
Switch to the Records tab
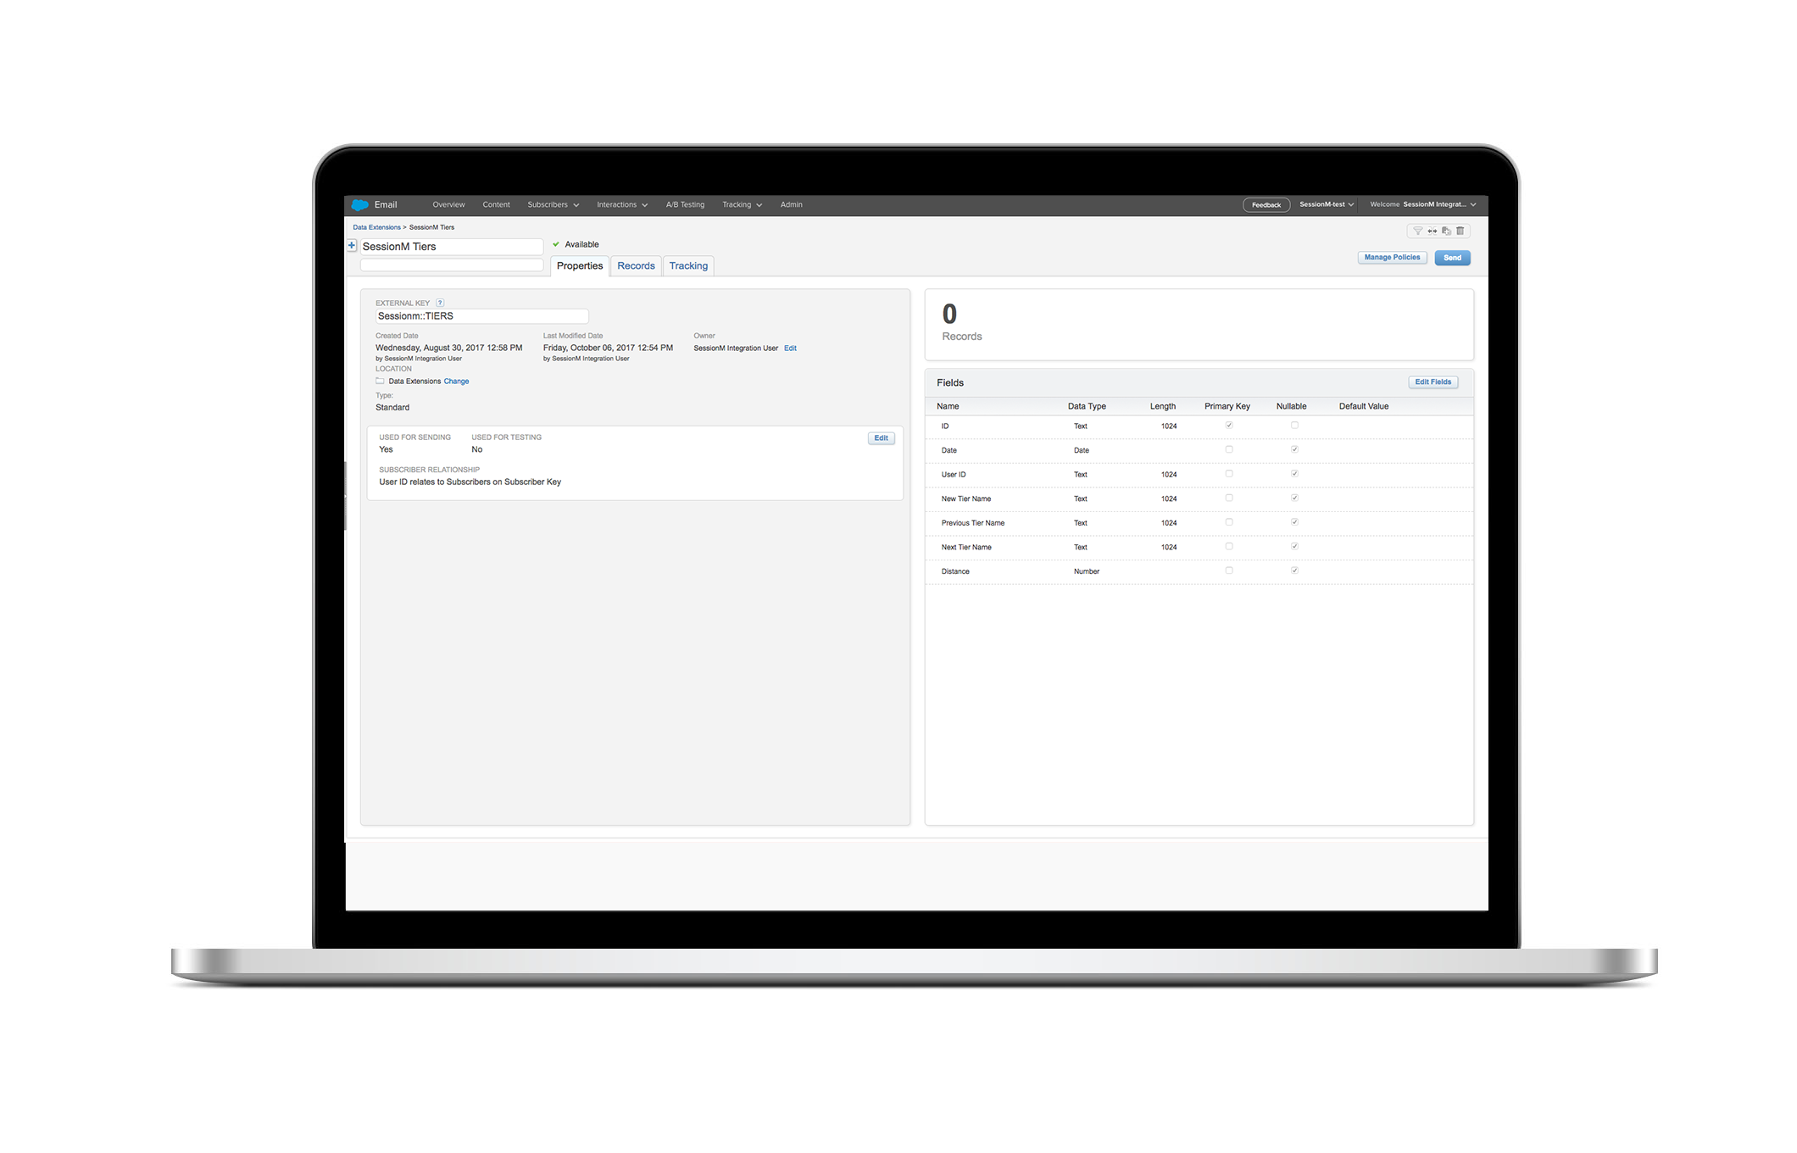tap(636, 266)
